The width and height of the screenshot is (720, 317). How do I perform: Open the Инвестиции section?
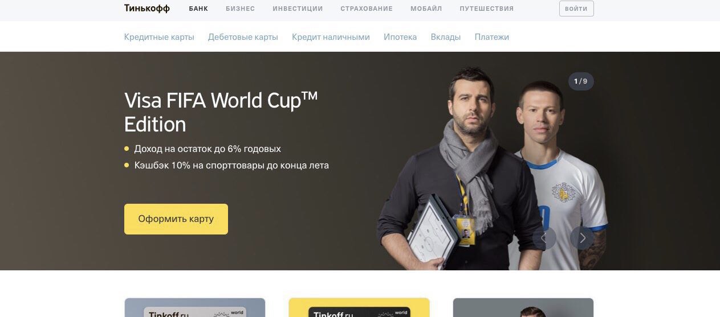(298, 9)
